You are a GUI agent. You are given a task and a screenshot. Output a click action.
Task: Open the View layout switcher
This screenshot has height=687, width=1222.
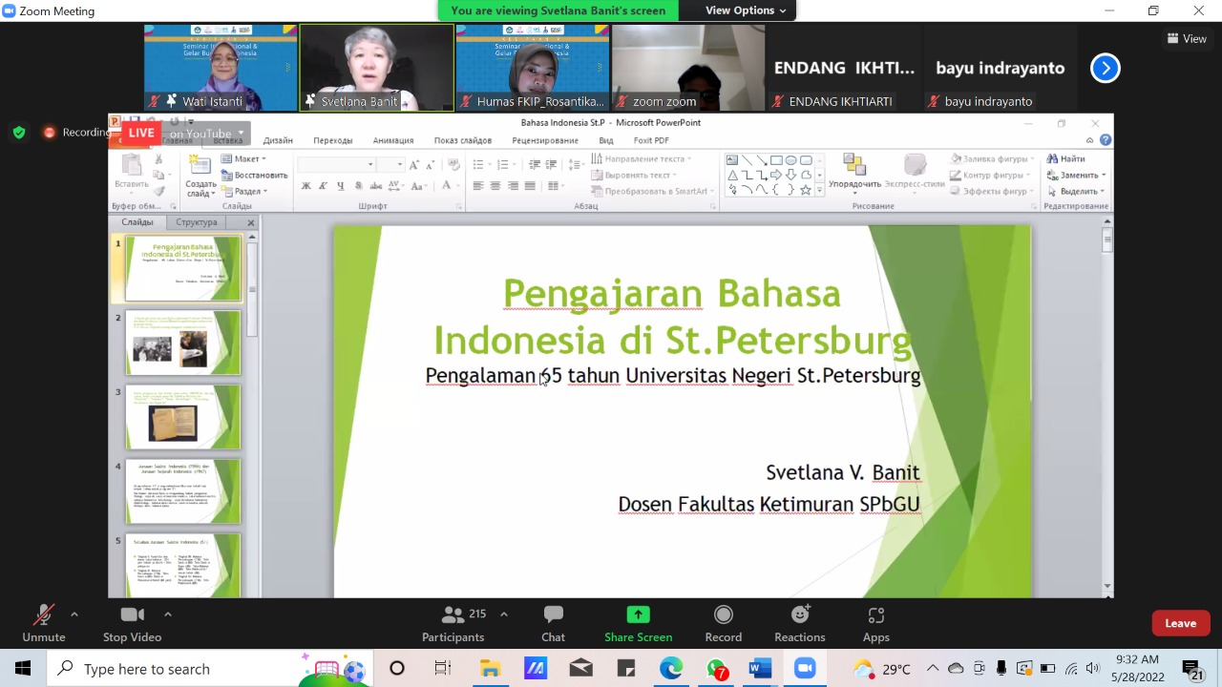1187,39
